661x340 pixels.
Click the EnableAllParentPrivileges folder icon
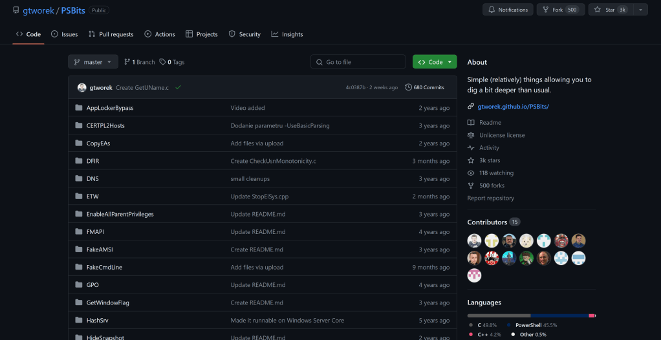click(x=78, y=214)
